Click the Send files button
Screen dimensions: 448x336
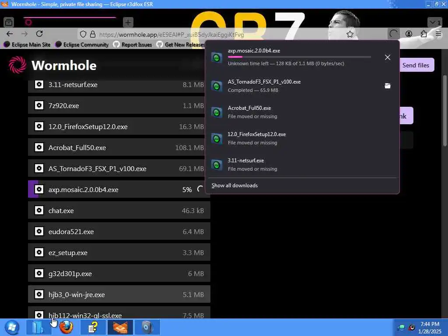tap(416, 65)
